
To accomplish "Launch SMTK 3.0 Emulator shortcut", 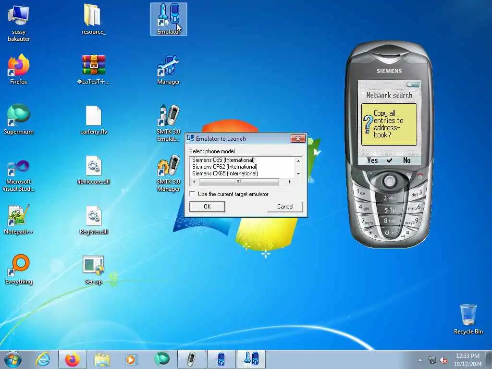I will [x=169, y=123].
